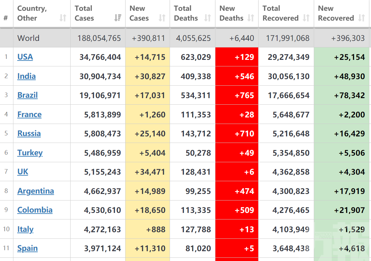
Task: Click Argentina new deaths +474 cell
Action: click(237, 191)
